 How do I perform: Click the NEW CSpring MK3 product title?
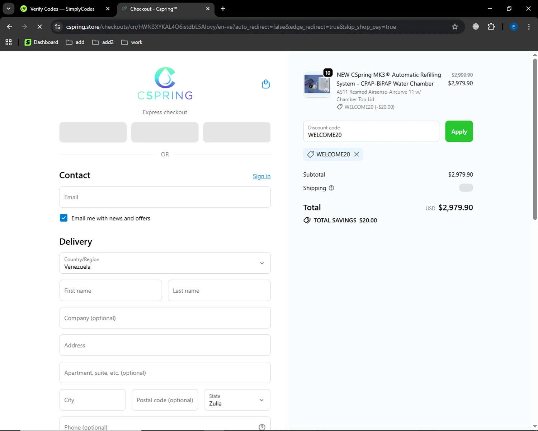click(x=389, y=79)
